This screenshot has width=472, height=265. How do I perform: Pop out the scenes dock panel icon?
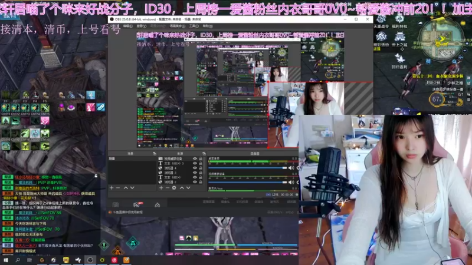[155, 154]
